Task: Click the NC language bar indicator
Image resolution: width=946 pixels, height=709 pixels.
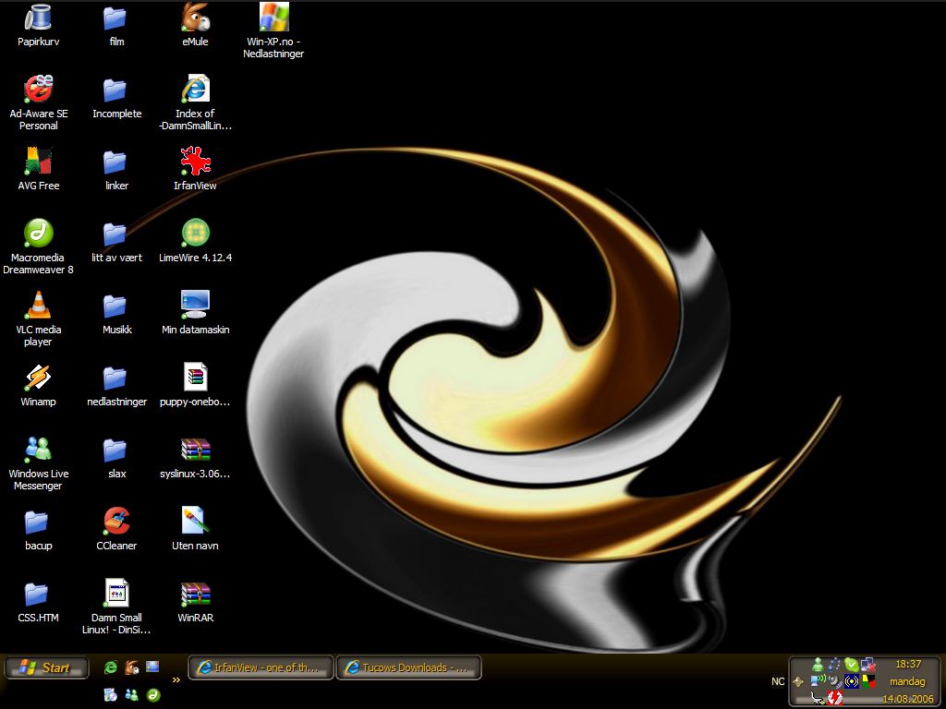Action: [x=778, y=681]
